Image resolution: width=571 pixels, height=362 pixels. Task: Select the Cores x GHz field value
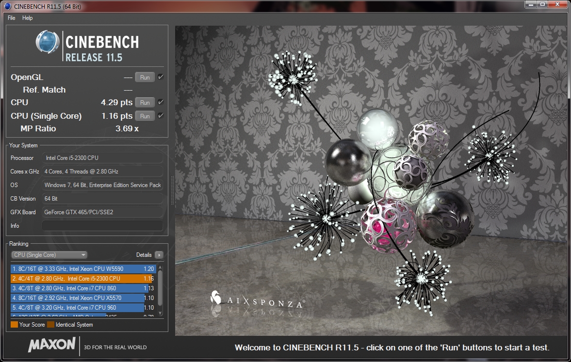(102, 172)
